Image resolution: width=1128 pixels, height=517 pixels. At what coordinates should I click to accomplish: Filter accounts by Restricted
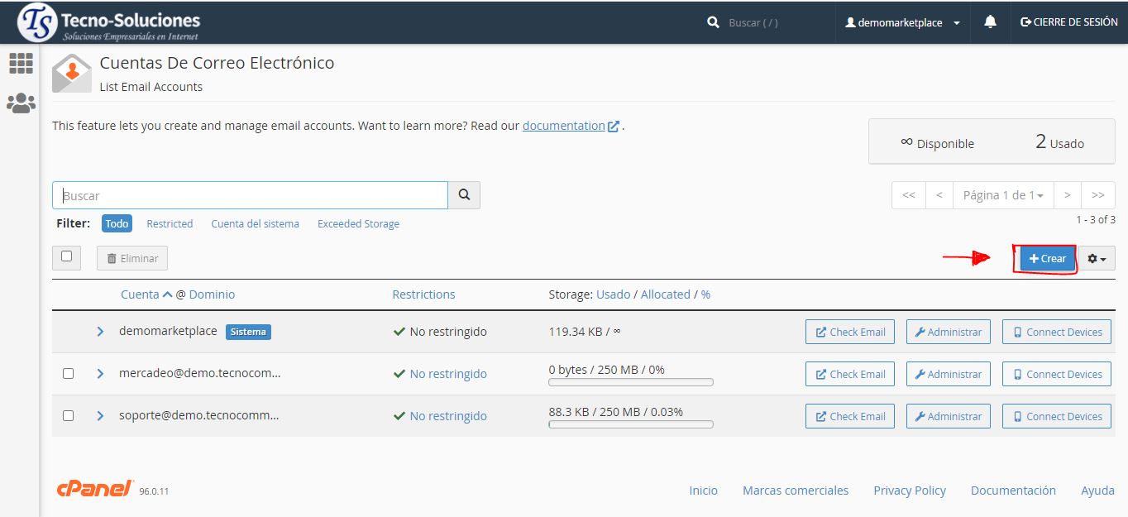coord(170,223)
